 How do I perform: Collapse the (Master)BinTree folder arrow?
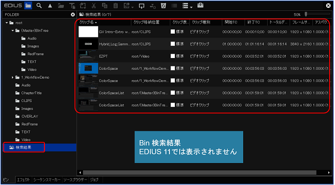coord(13,31)
